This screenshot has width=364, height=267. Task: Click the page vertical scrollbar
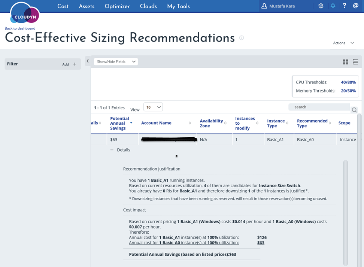[360, 190]
